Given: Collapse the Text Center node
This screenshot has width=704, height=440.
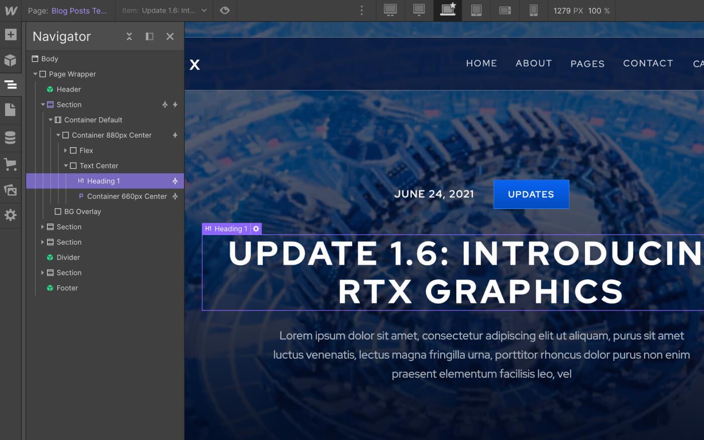Looking at the screenshot, I should (66, 165).
